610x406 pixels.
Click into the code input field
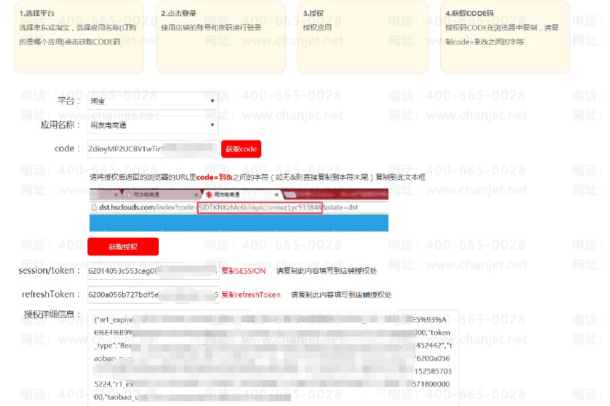tap(153, 149)
